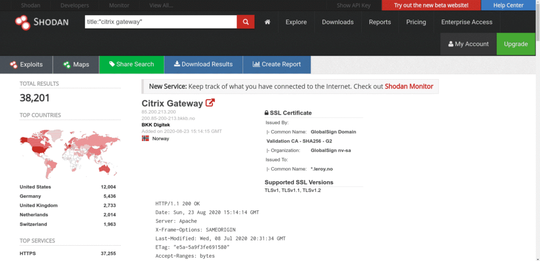Select the Developers top bar item
The image size is (540, 261).
75,5
